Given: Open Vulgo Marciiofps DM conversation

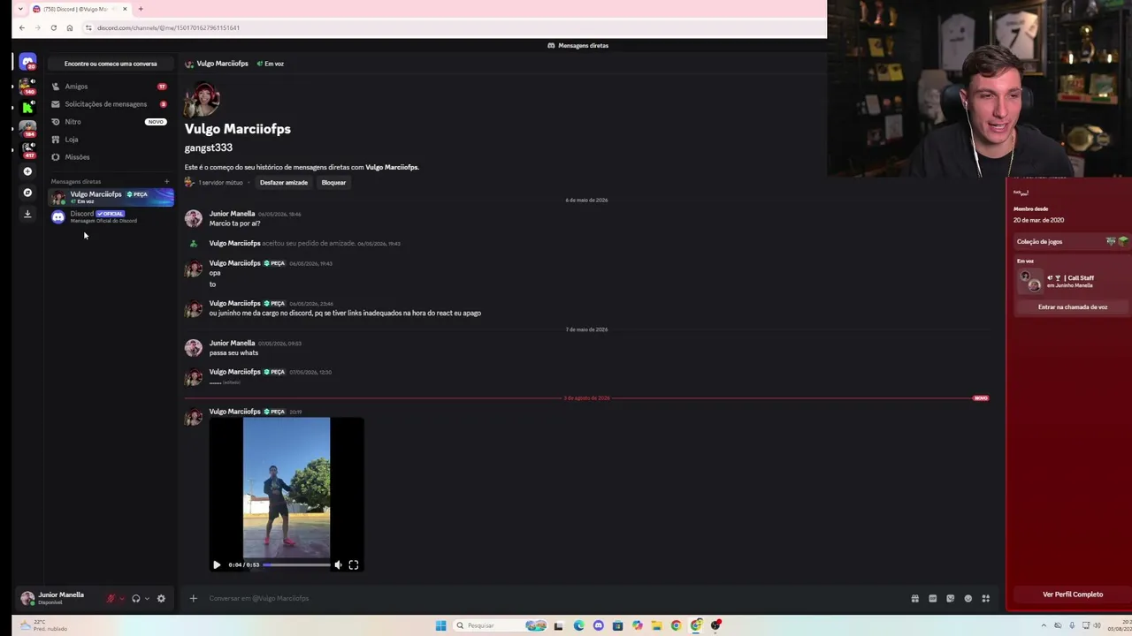Looking at the screenshot, I should pos(111,197).
